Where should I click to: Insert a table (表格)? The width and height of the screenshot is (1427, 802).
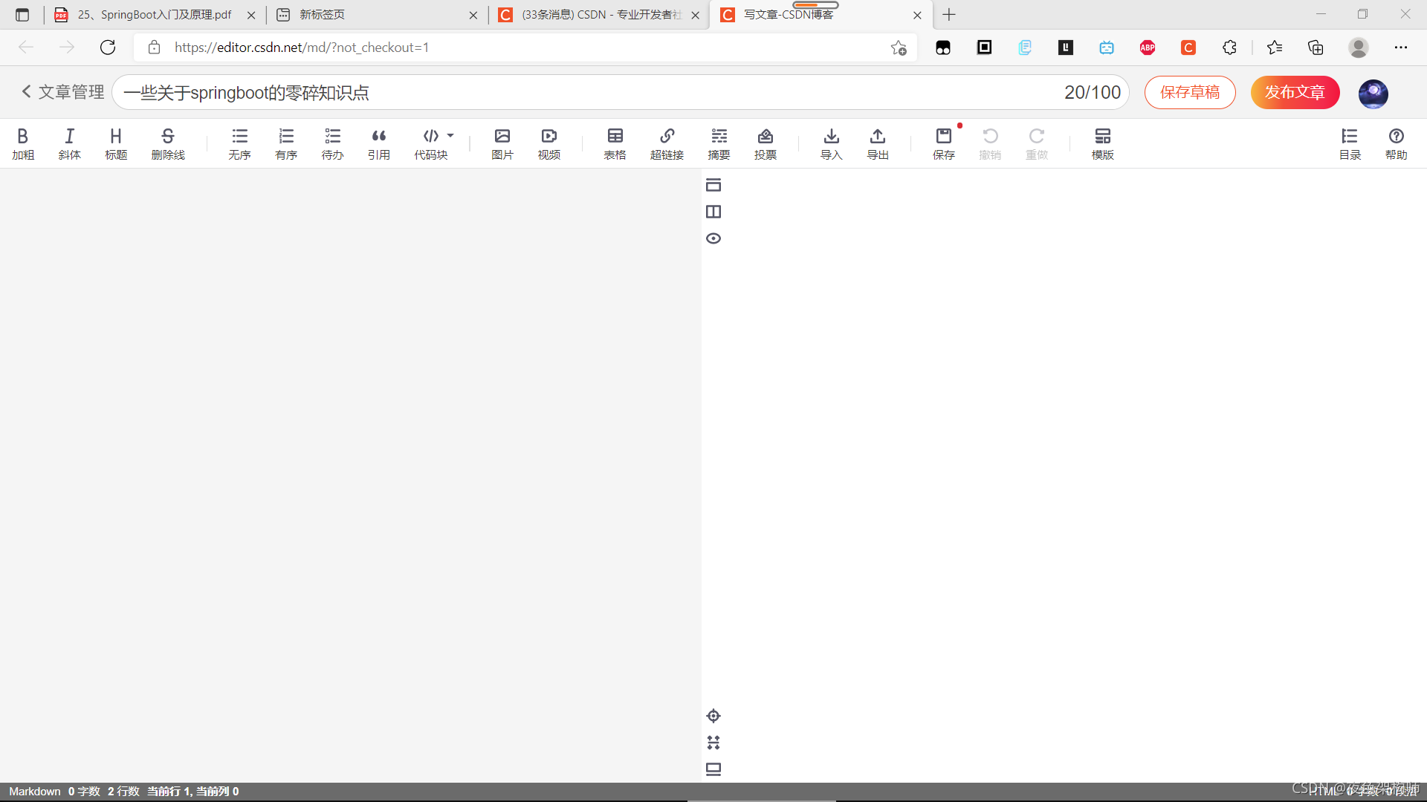[x=615, y=143]
